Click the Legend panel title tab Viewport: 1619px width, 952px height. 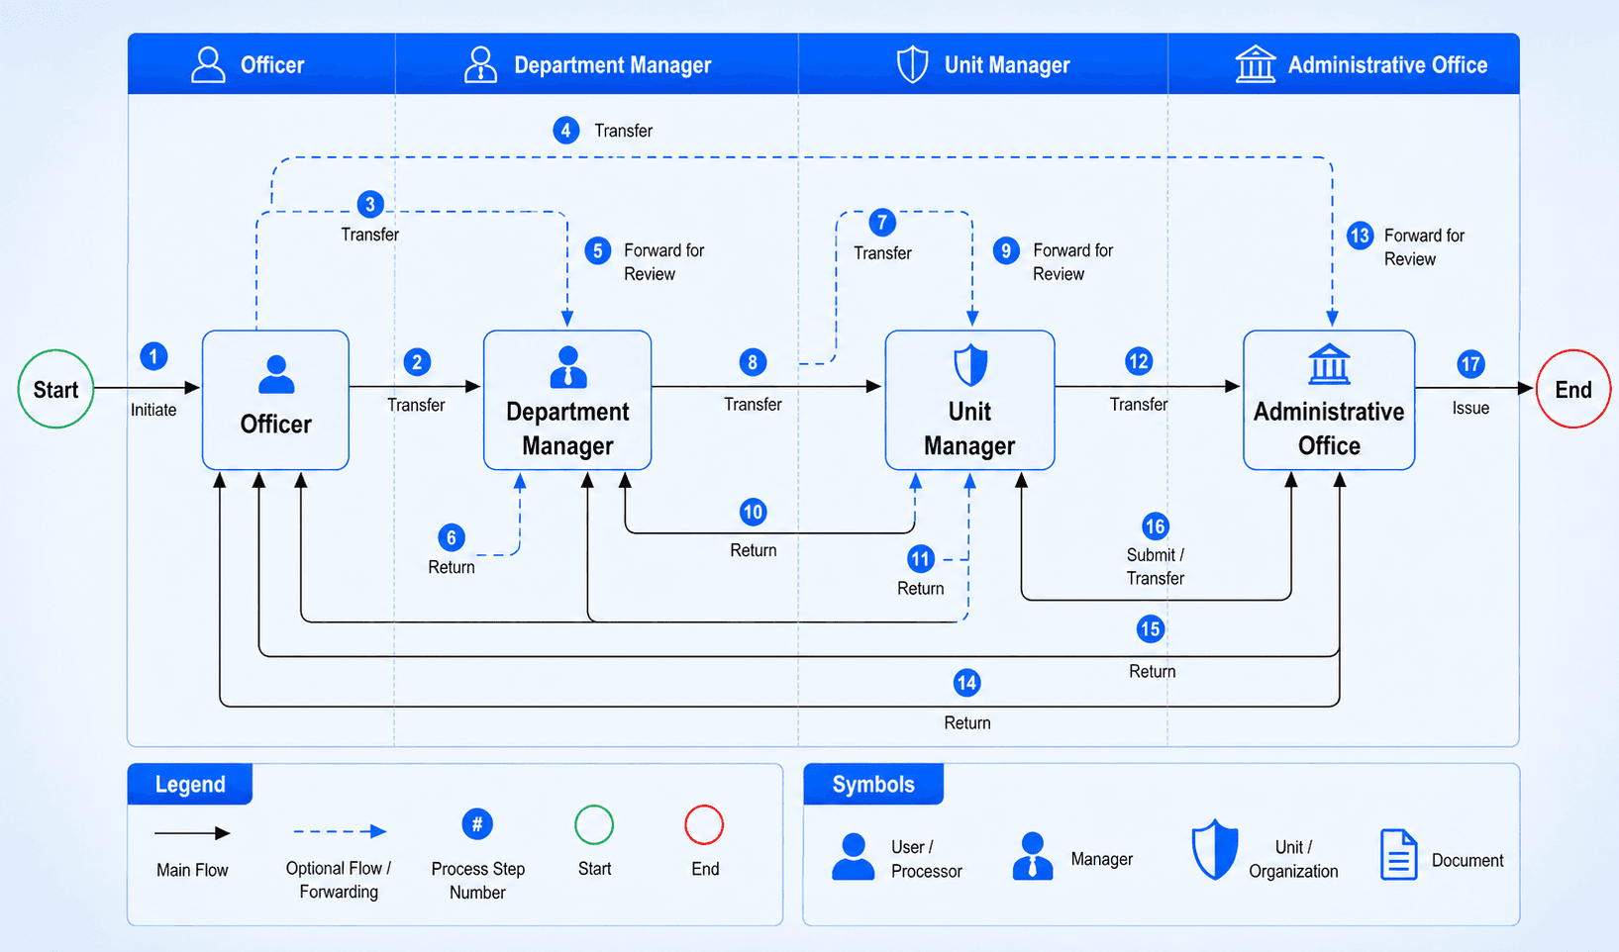190,784
